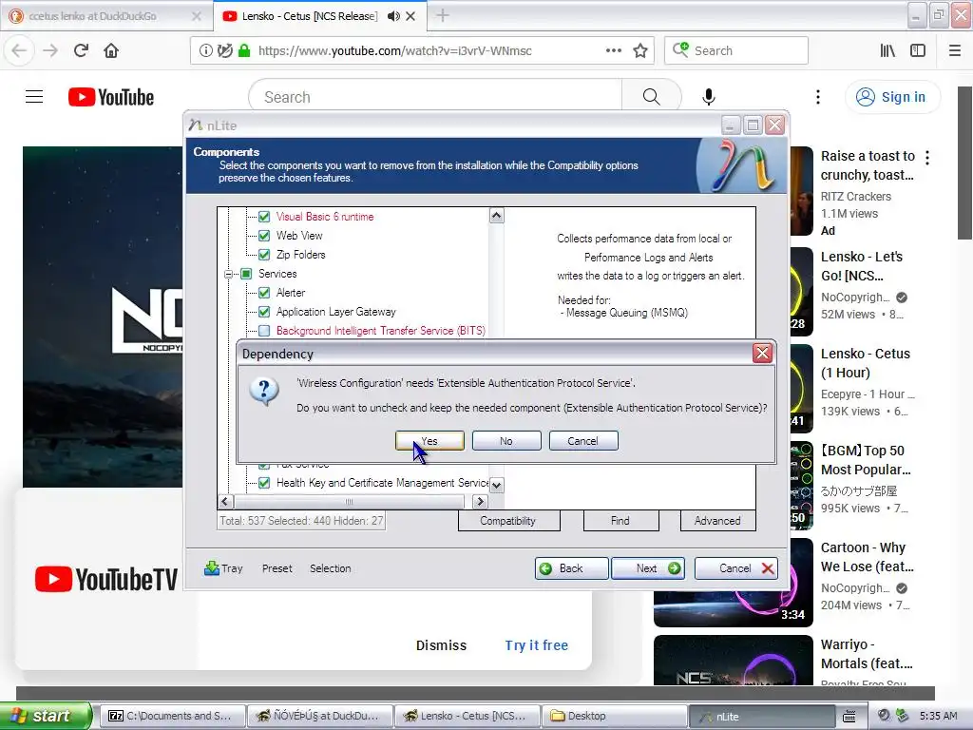Dismiss the YouTube TV promo
The width and height of the screenshot is (973, 730).
441,645
